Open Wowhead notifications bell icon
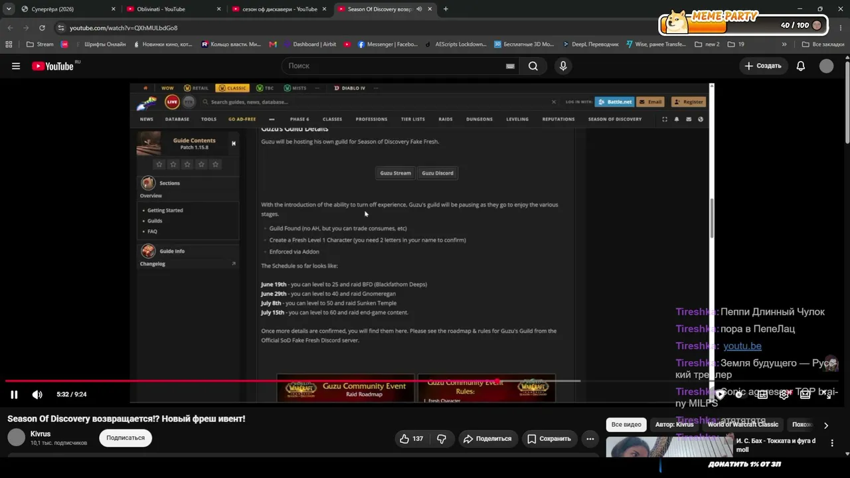850x478 pixels. coord(677,119)
